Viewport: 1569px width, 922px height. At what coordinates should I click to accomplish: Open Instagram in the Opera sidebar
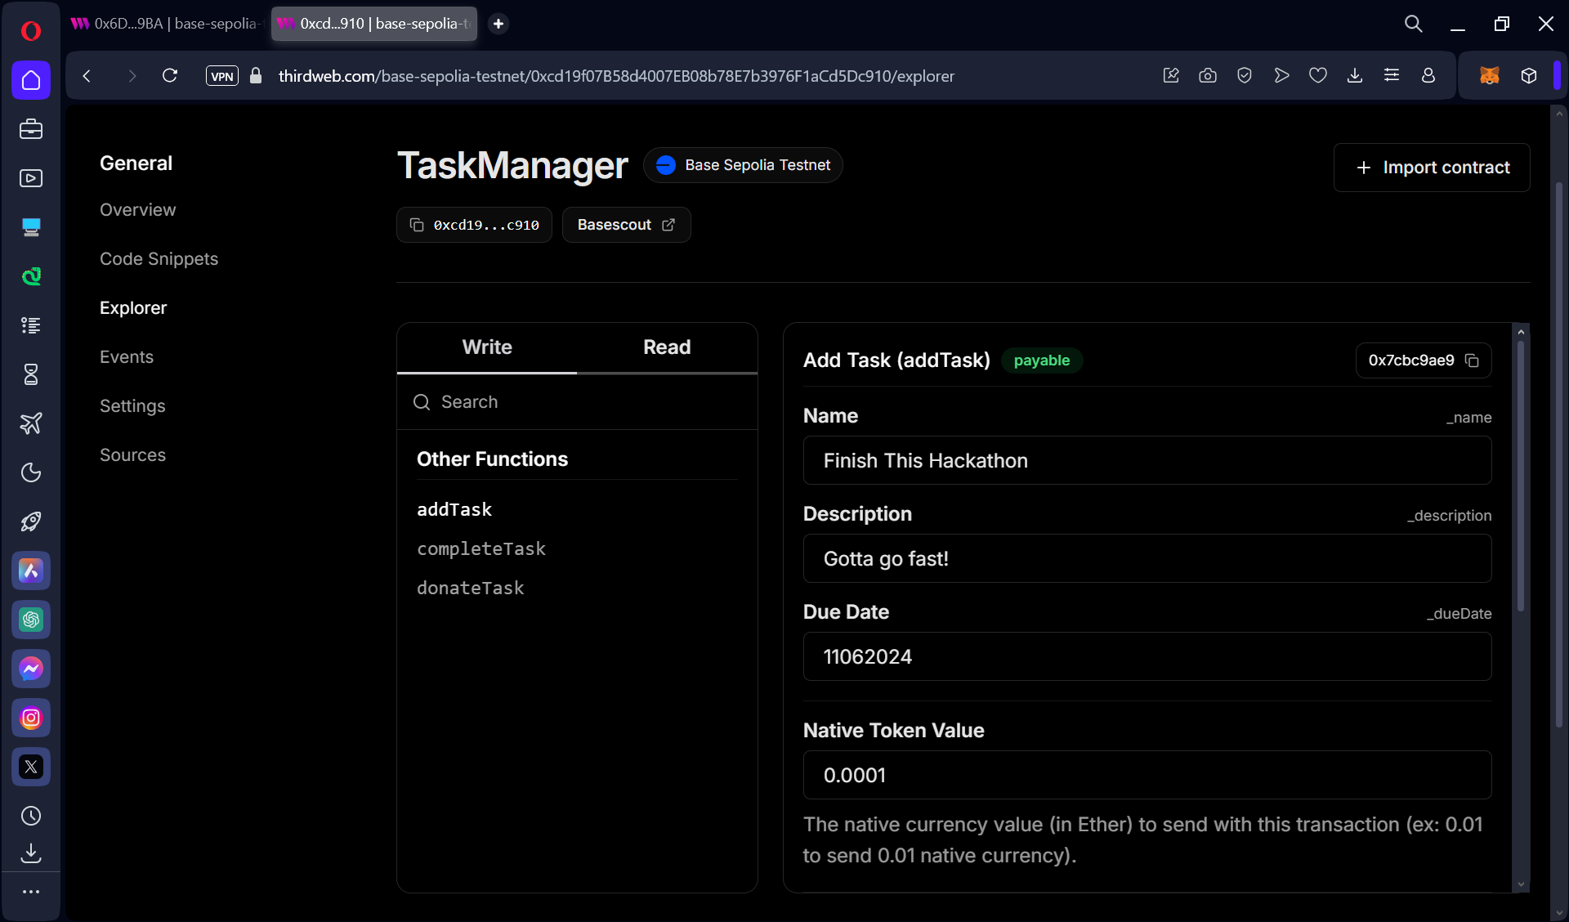(31, 718)
